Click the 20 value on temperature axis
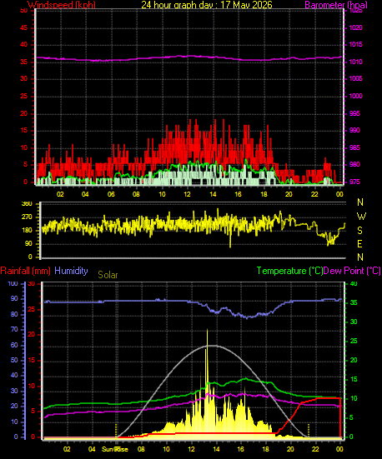 pyautogui.click(x=354, y=361)
